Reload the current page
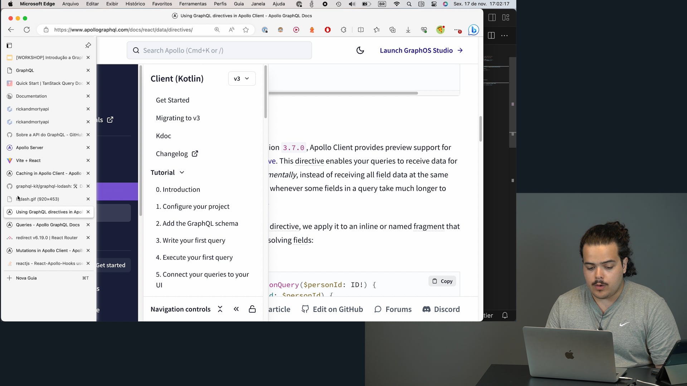Screen dimensions: 687x386 pyautogui.click(x=27, y=30)
